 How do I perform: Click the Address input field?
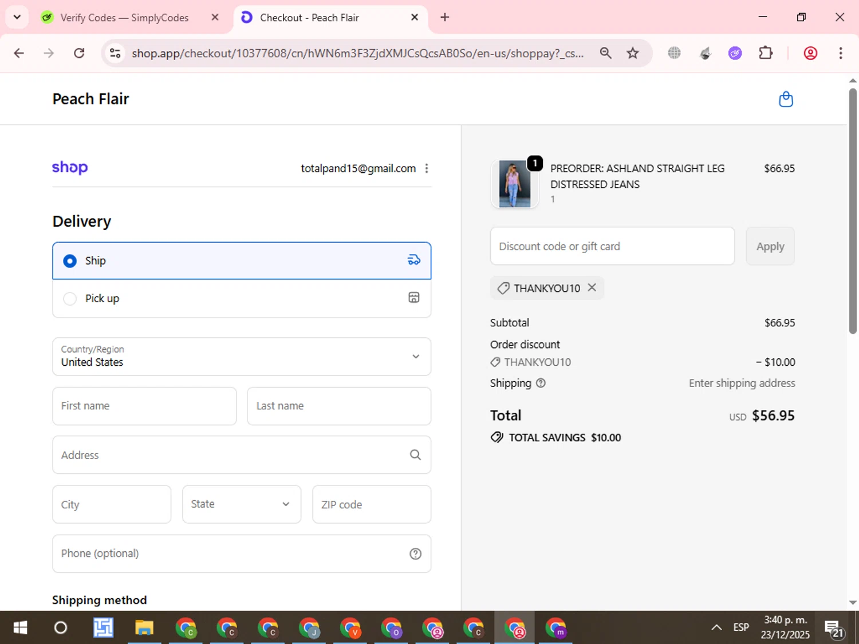tap(242, 455)
